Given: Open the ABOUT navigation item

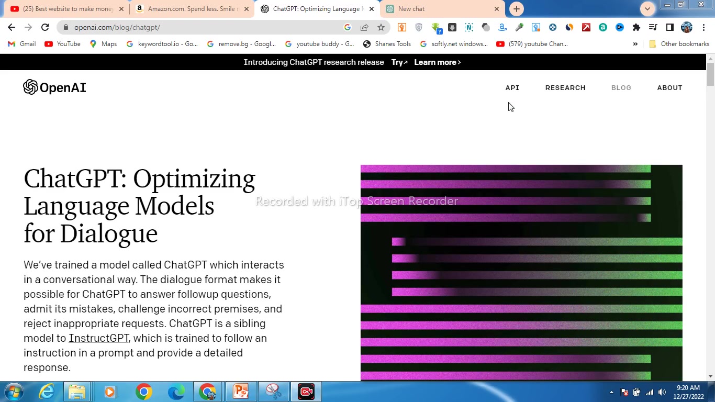Looking at the screenshot, I should [x=669, y=87].
